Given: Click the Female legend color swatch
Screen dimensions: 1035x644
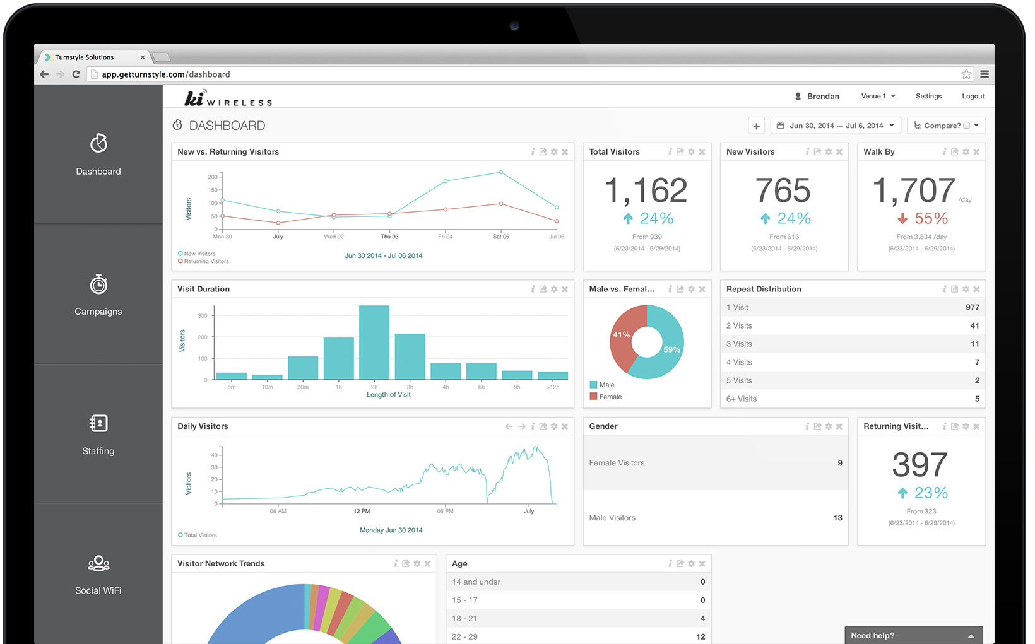Looking at the screenshot, I should [593, 397].
